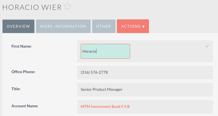
Task: Click the down arrow on Actions button
Action: [143, 27]
